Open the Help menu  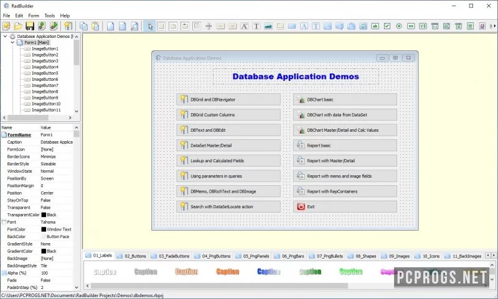pos(65,16)
